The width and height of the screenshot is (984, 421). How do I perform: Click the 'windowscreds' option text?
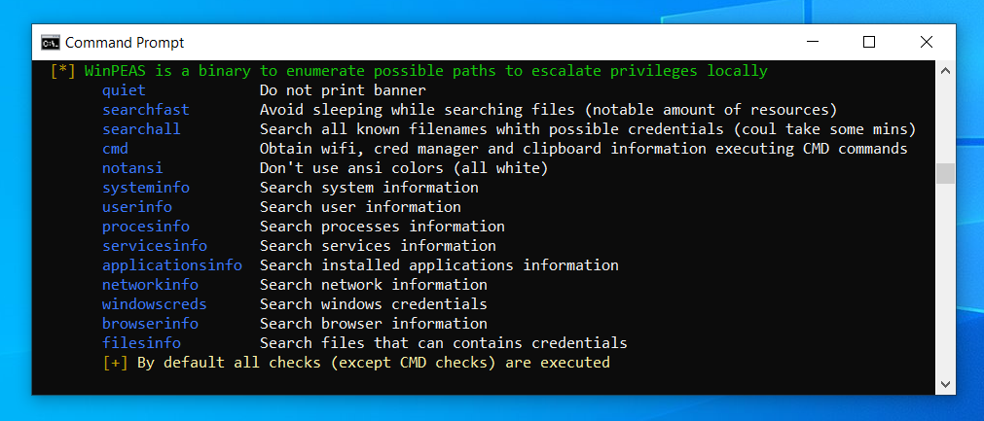coord(155,304)
